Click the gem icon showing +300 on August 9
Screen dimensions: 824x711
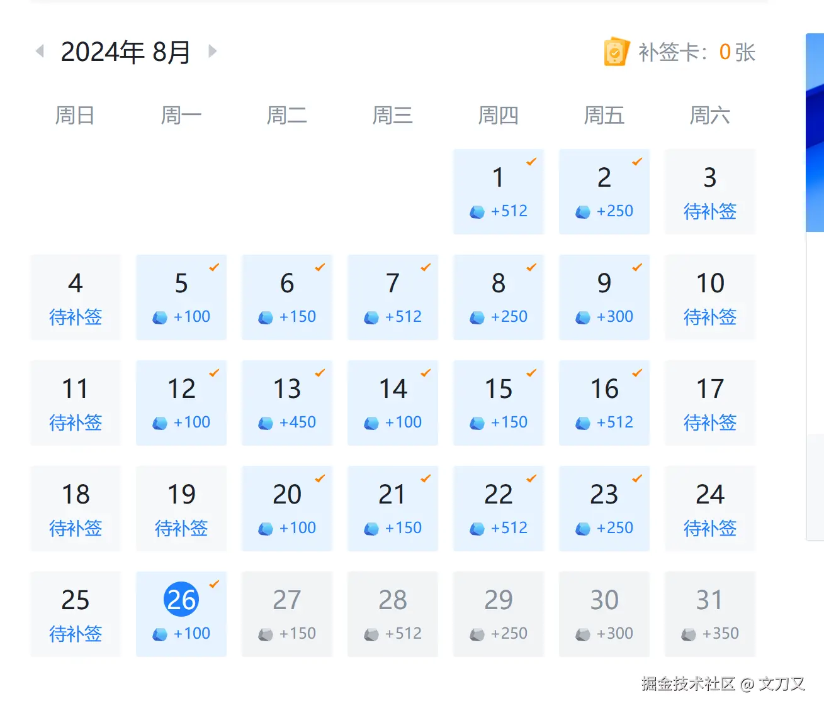click(580, 317)
